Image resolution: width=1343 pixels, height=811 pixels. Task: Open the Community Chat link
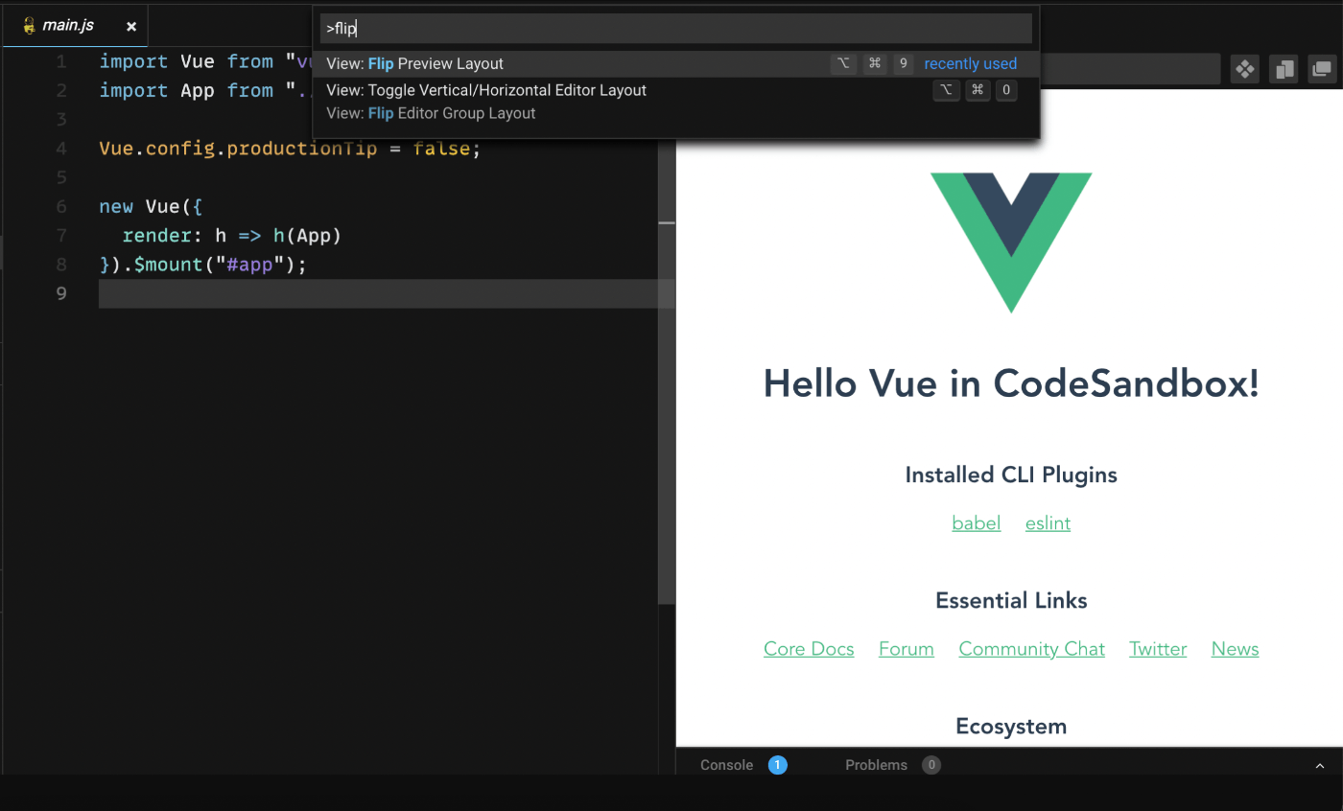(x=1031, y=649)
